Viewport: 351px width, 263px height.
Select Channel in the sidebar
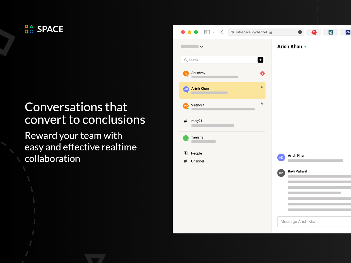pyautogui.click(x=197, y=161)
